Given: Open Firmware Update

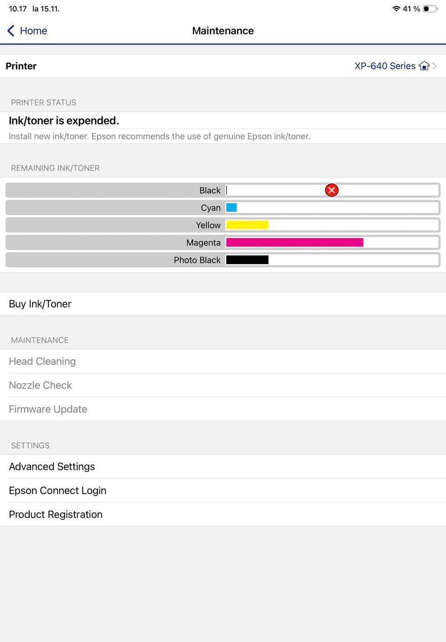Looking at the screenshot, I should 48,409.
